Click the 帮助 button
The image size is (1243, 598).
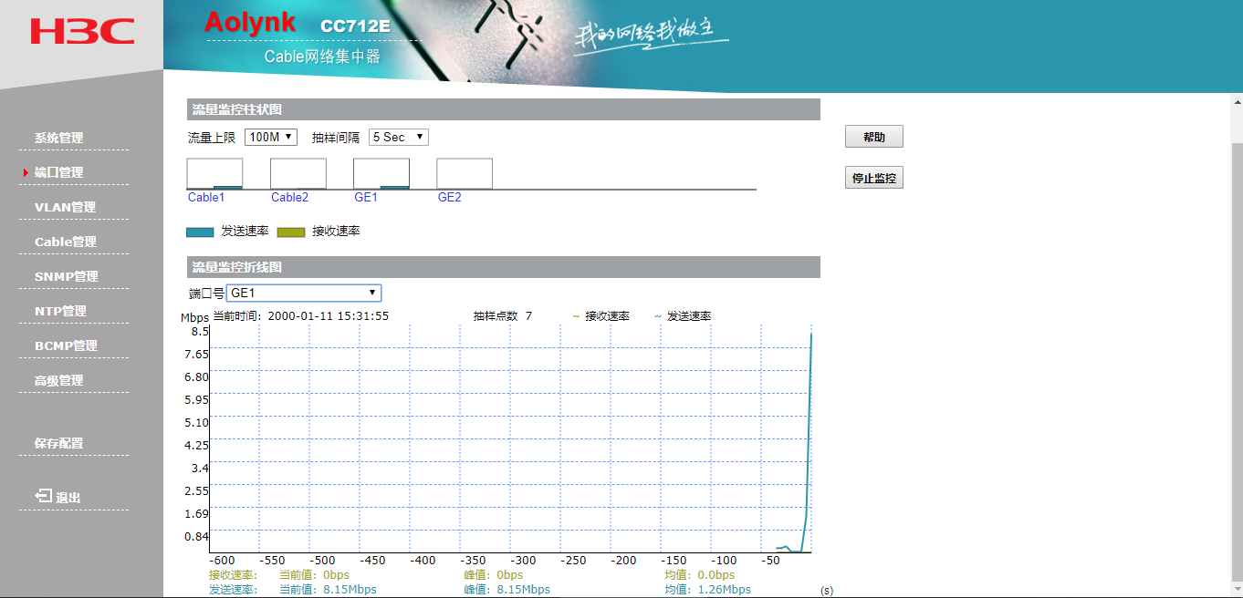tap(873, 137)
